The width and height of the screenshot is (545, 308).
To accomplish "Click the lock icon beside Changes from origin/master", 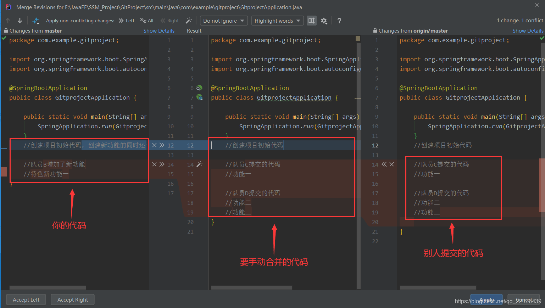I will [x=375, y=30].
